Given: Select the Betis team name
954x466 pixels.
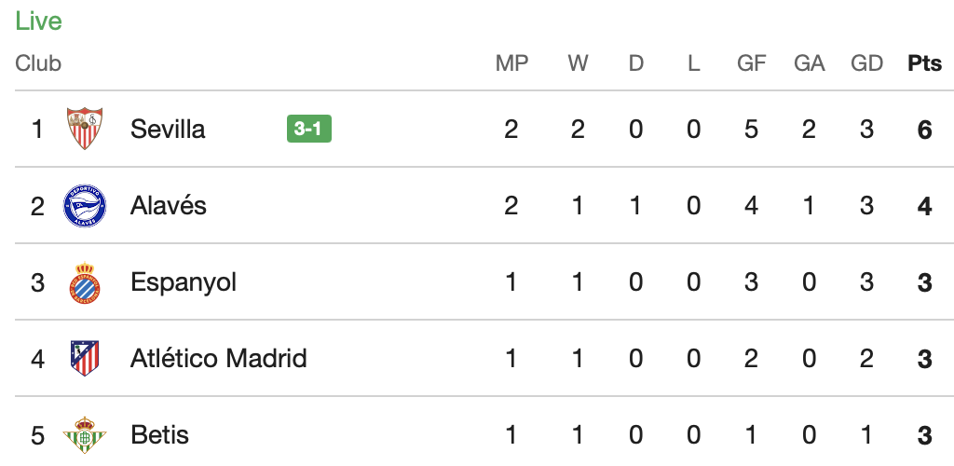Looking at the screenshot, I should coord(159,435).
